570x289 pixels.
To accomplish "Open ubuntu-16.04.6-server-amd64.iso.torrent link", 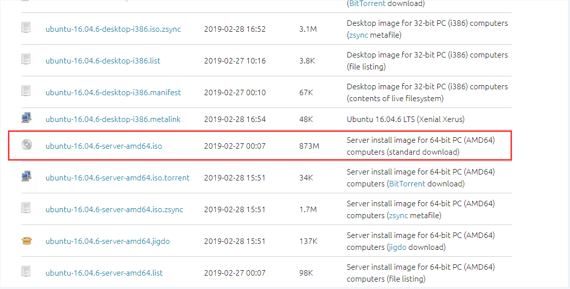I will 117,178.
